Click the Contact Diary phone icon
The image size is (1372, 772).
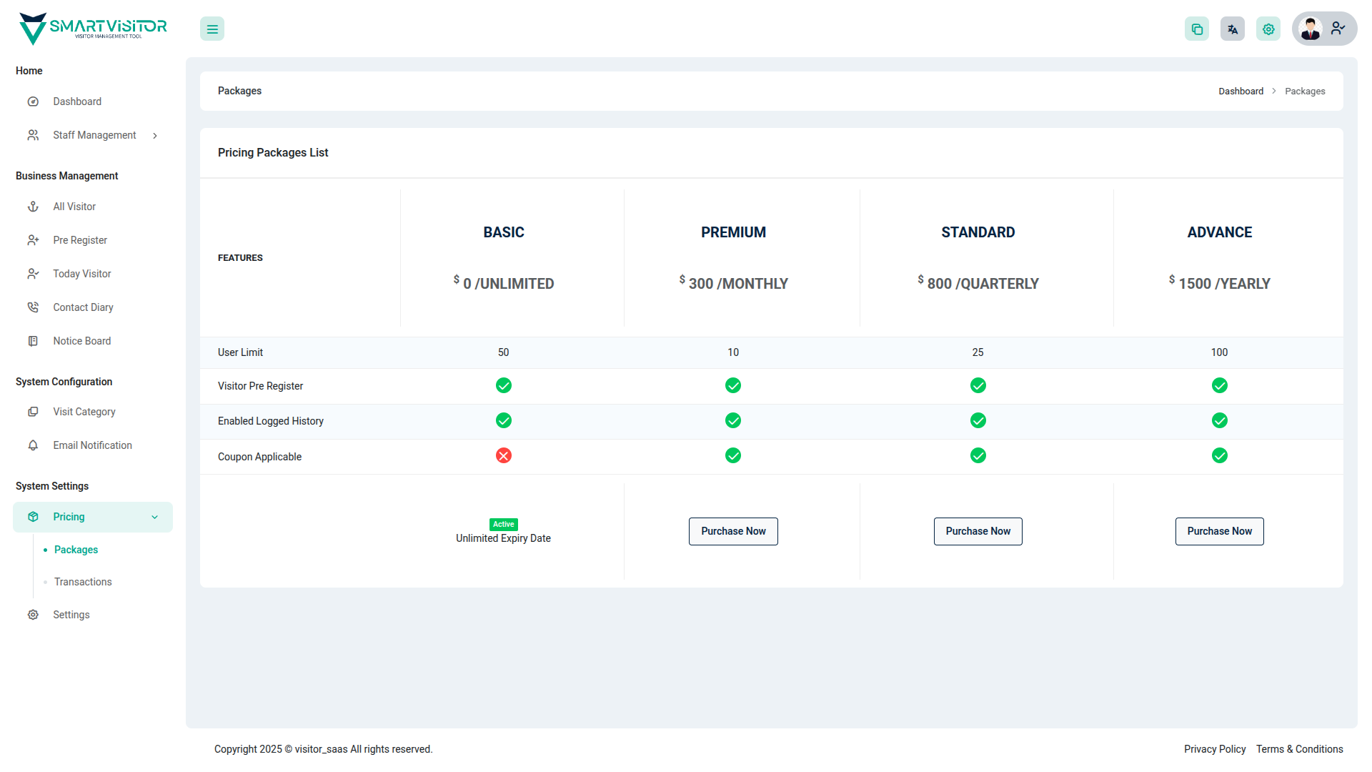coord(33,307)
